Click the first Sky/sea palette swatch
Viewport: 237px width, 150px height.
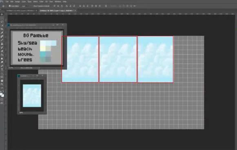pos(42,43)
